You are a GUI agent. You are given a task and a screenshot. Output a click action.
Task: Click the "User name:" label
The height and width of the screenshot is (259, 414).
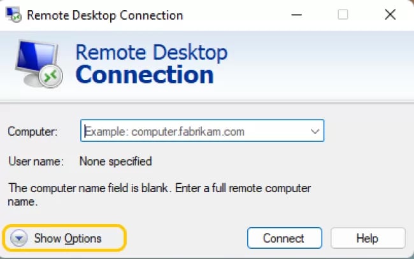pyautogui.click(x=36, y=162)
